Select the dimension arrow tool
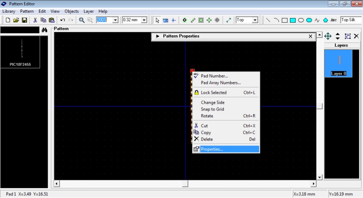Image resolution: width=363 pixels, height=198 pixels. (229, 20)
